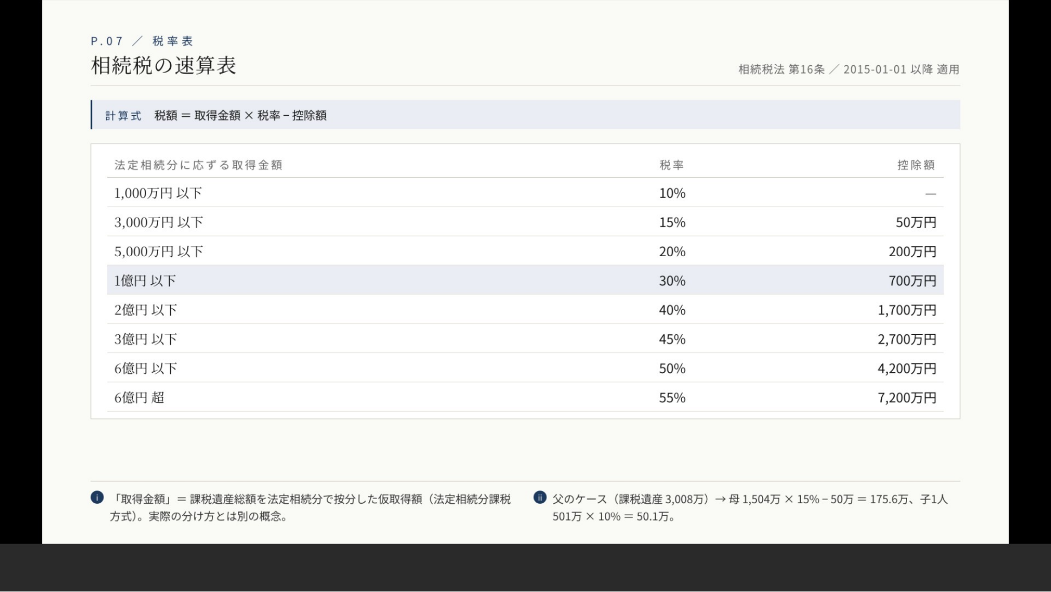
Task: Click the 相続税の速算表 slide title
Action: pyautogui.click(x=163, y=66)
